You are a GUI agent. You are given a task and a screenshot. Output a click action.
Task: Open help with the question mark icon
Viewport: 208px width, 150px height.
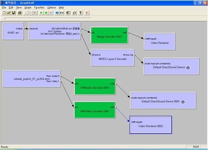click(81, 13)
